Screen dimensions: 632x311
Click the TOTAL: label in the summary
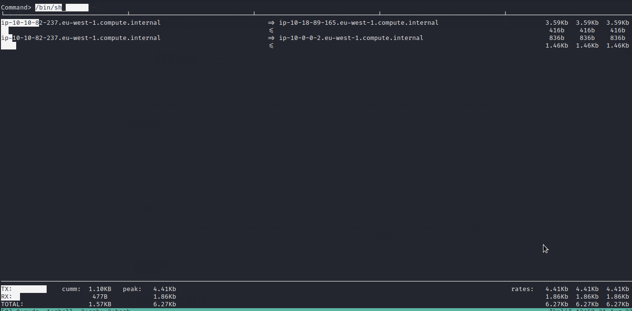click(12, 304)
